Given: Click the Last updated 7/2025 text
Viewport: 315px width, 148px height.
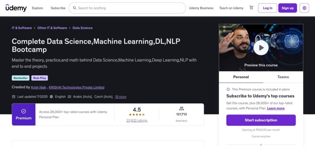Looking at the screenshot, I should tap(32, 97).
